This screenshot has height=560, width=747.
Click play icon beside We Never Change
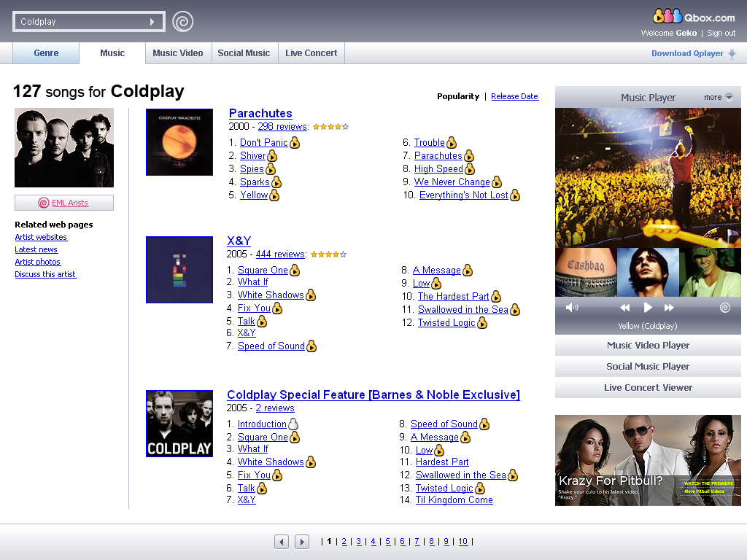[x=497, y=182]
